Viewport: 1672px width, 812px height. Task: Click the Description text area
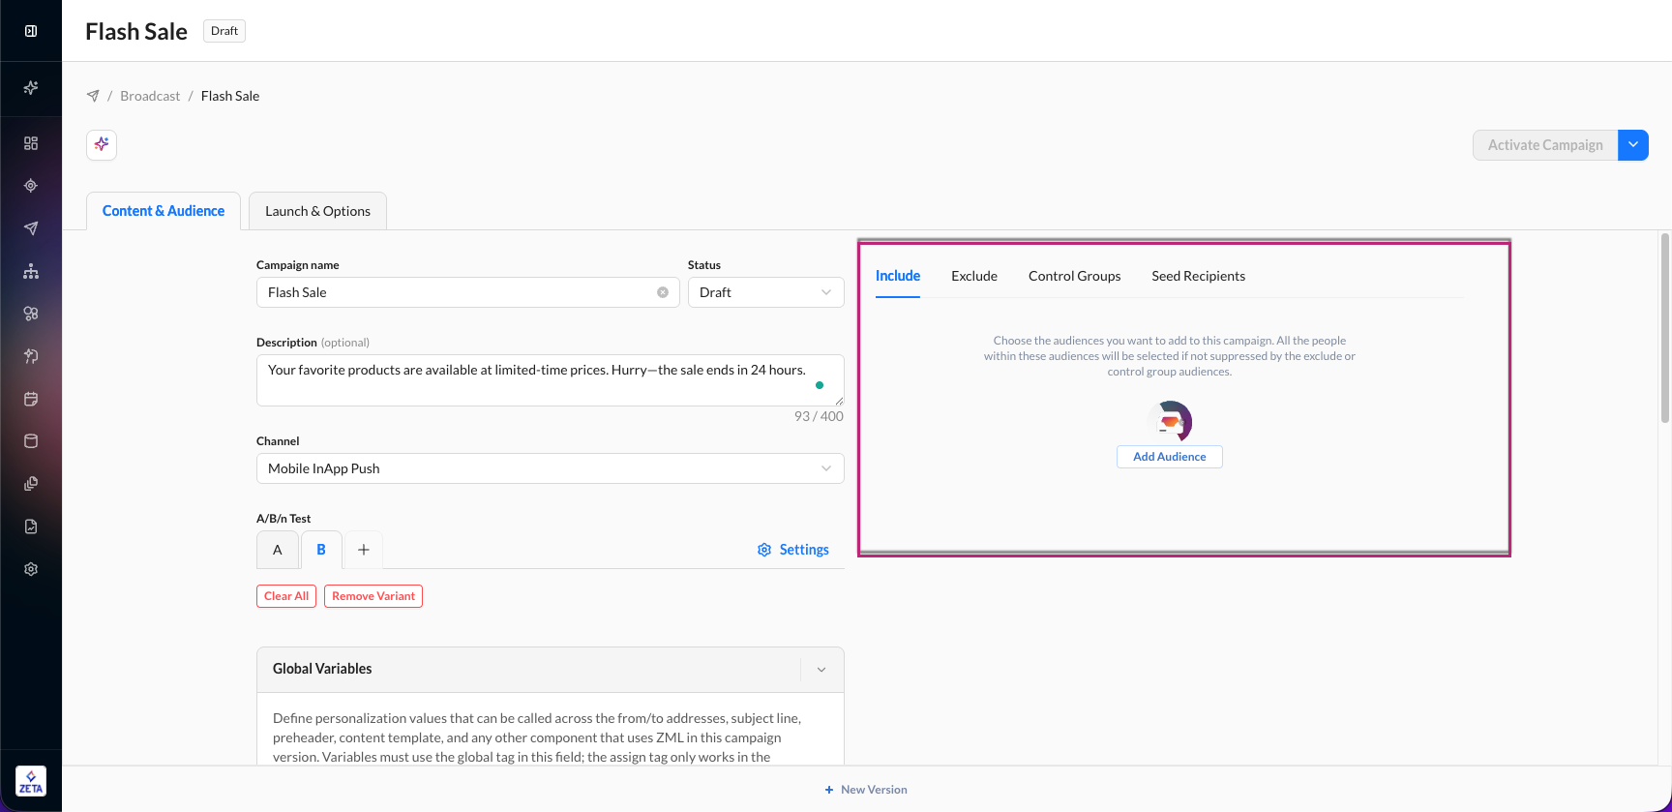coord(551,380)
